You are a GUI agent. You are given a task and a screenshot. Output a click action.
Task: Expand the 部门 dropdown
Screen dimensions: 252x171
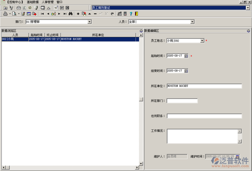pyautogui.click(x=89, y=22)
